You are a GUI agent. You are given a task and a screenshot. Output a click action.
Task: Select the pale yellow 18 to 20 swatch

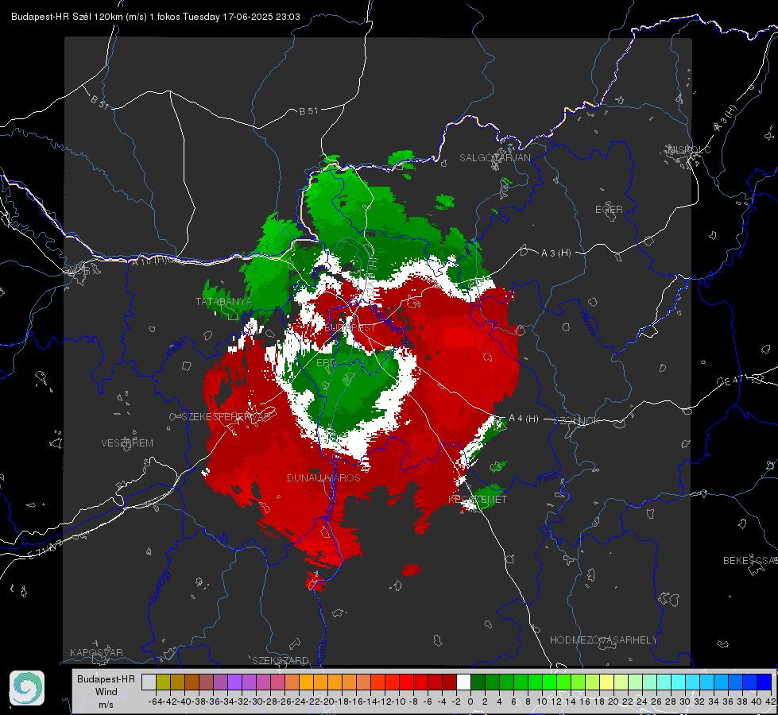tap(607, 682)
